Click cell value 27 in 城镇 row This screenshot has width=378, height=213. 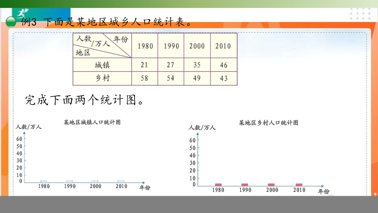(171, 65)
